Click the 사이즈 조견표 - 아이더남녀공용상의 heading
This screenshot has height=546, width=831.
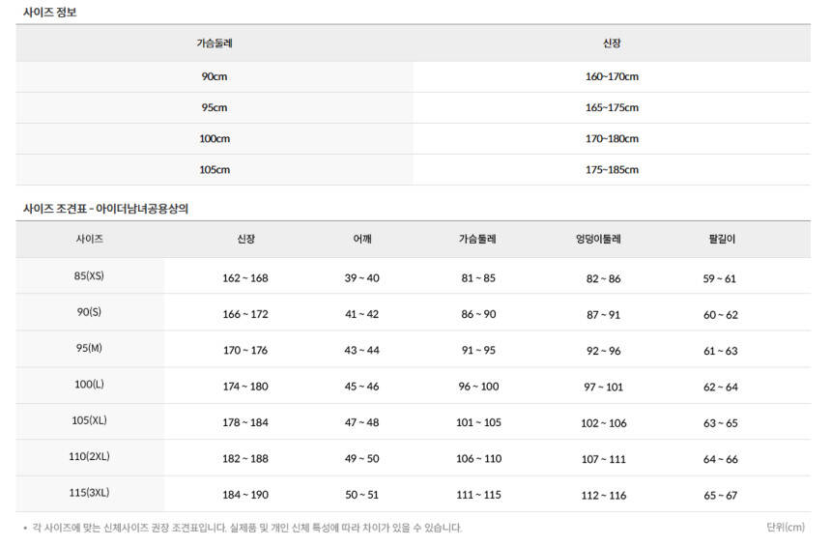[112, 208]
